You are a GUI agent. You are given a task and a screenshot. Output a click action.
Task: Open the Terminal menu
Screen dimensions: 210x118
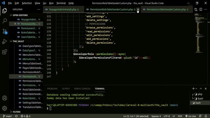coord(61,3)
